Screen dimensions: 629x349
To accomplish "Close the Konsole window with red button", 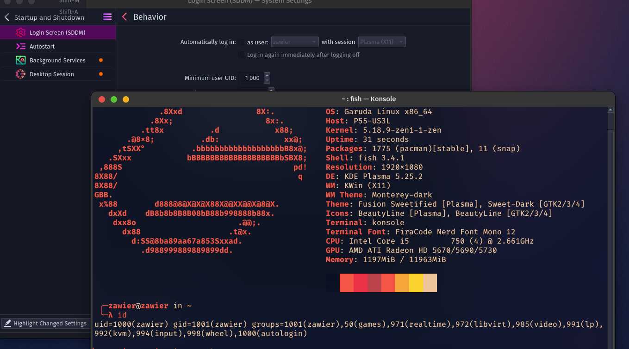I will coord(102,99).
